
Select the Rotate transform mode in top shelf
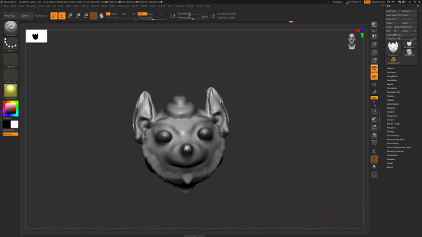tap(86, 16)
